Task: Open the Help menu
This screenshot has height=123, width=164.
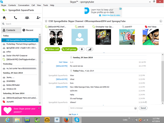Action: (x=52, y=5)
